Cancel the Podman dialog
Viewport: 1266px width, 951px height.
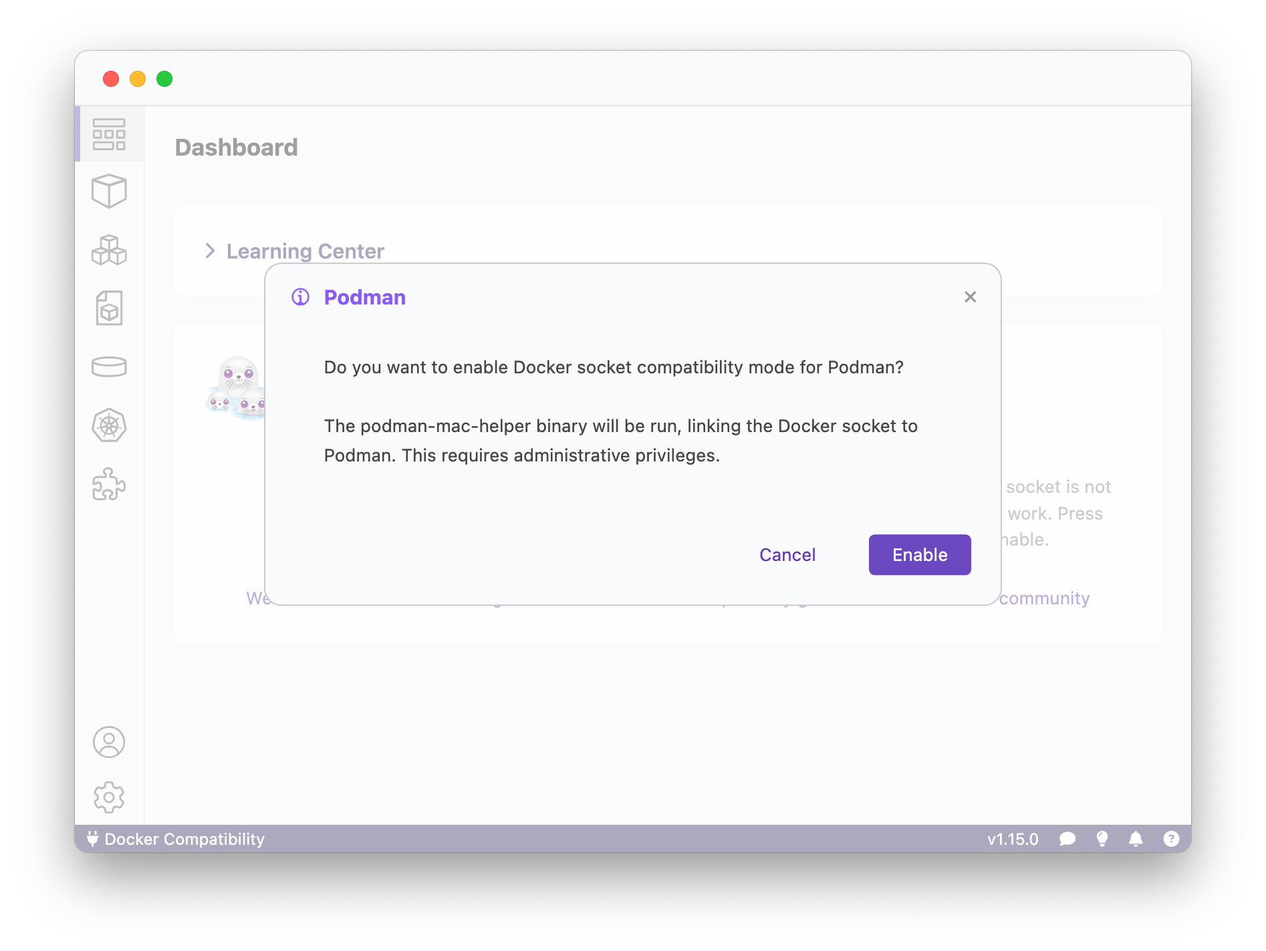(787, 554)
